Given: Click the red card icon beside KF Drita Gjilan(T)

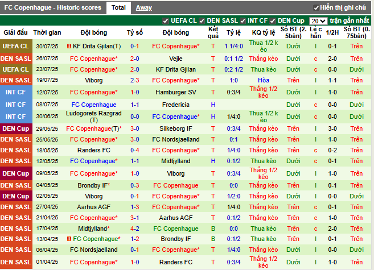Looking at the screenshot, I should [x=69, y=46].
